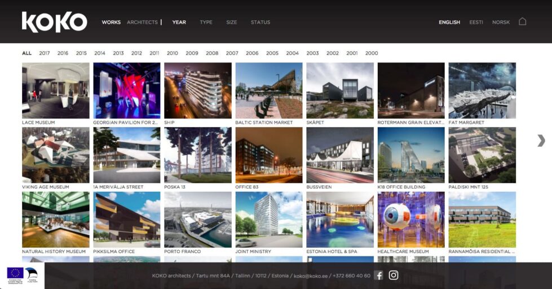The width and height of the screenshot is (552, 289).
Task: Open the Facebook page icon
Action: (x=379, y=276)
